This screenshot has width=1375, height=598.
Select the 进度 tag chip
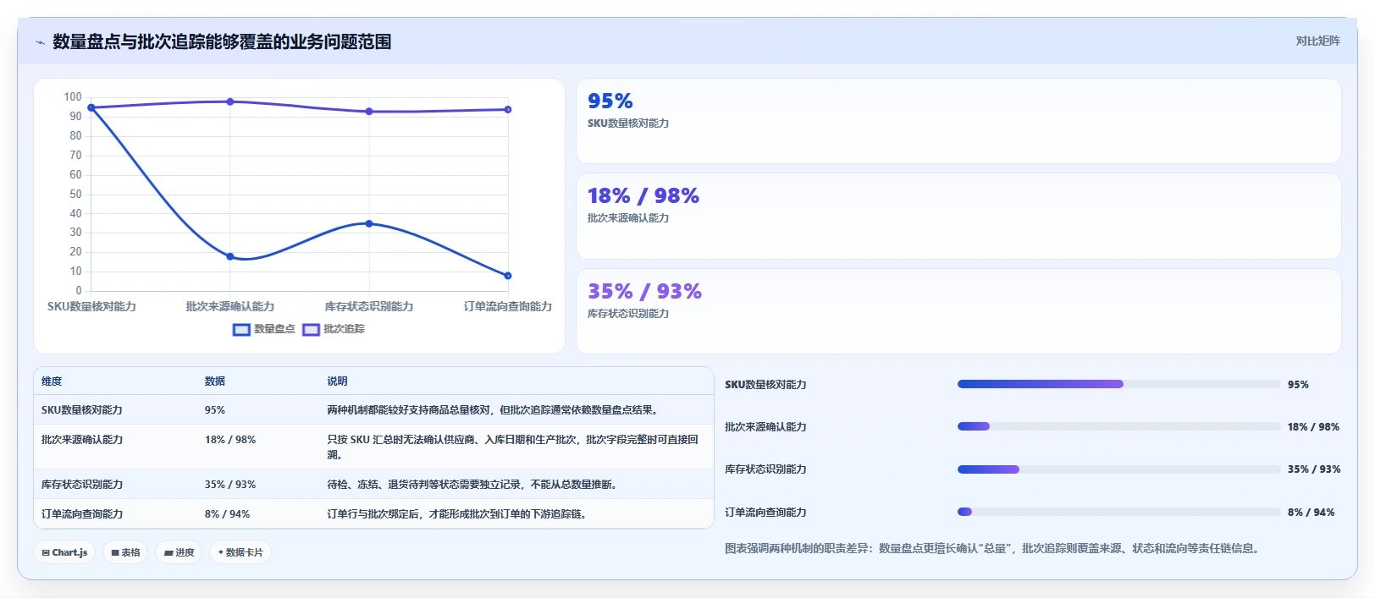179,552
